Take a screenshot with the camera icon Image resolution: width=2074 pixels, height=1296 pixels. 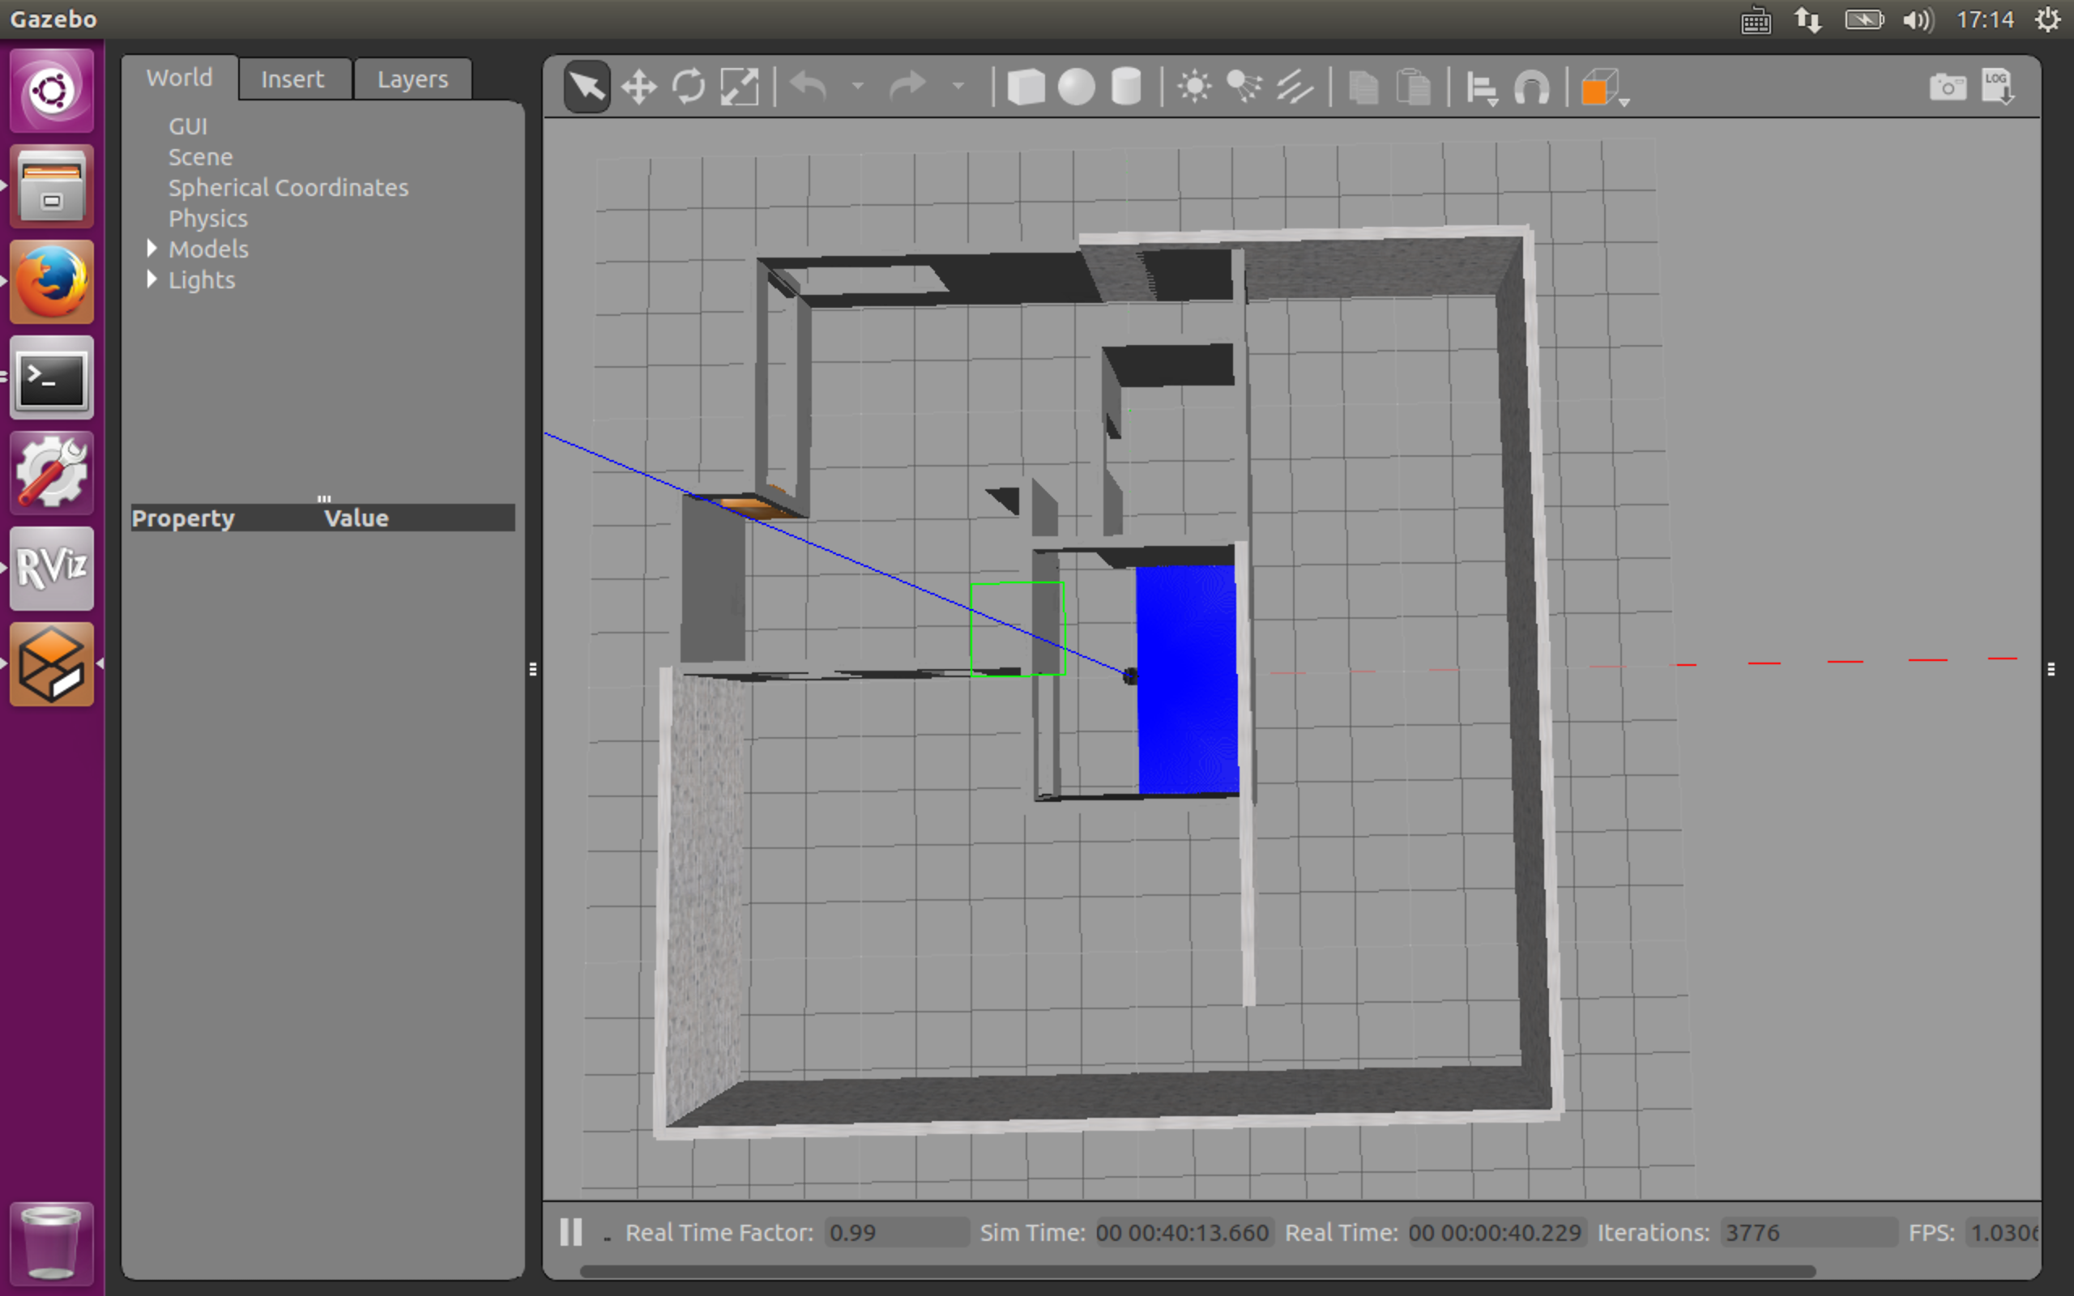(1947, 87)
